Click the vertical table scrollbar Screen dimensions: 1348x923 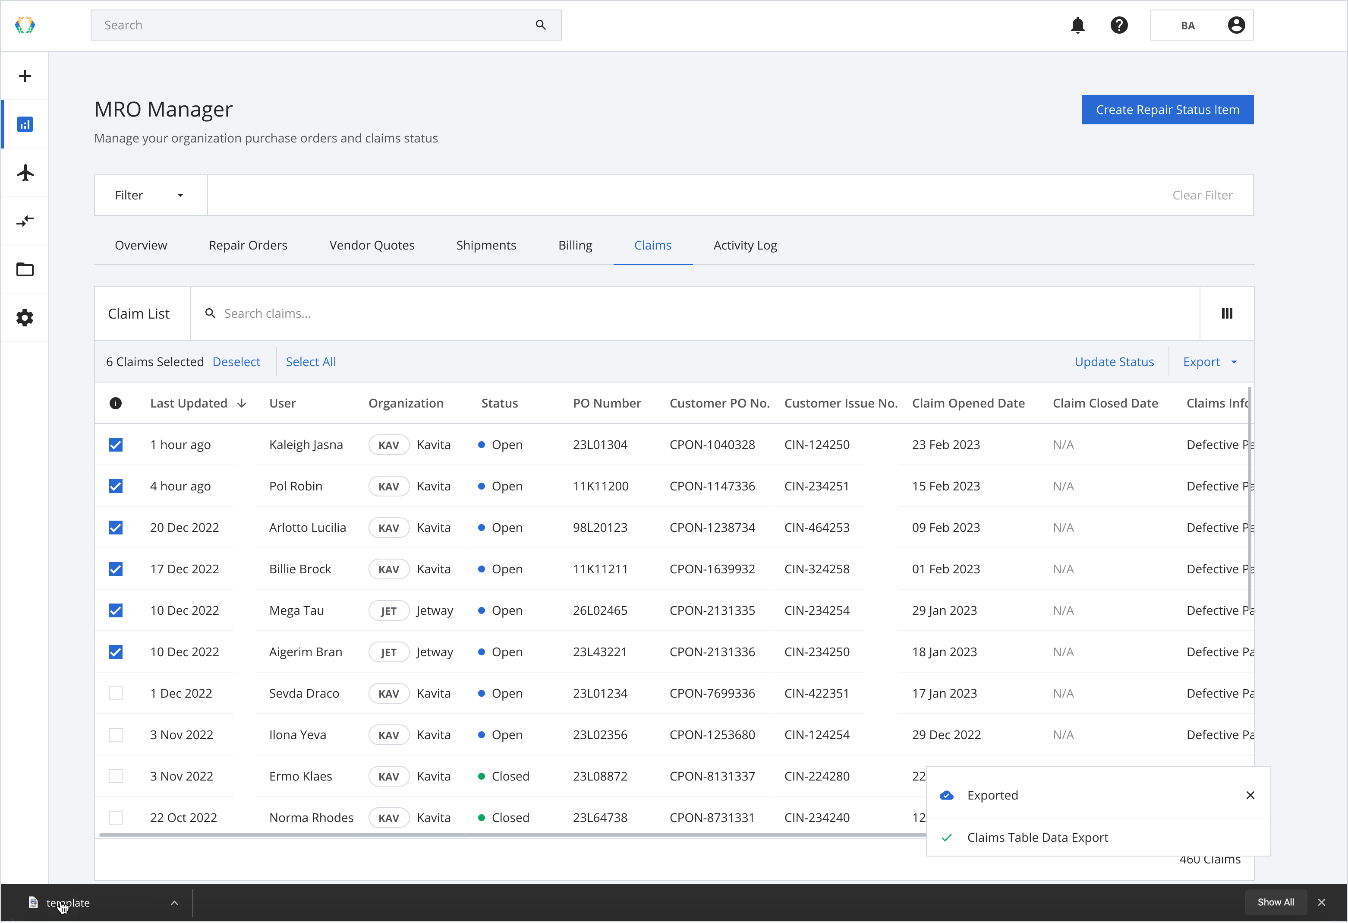(x=1249, y=499)
